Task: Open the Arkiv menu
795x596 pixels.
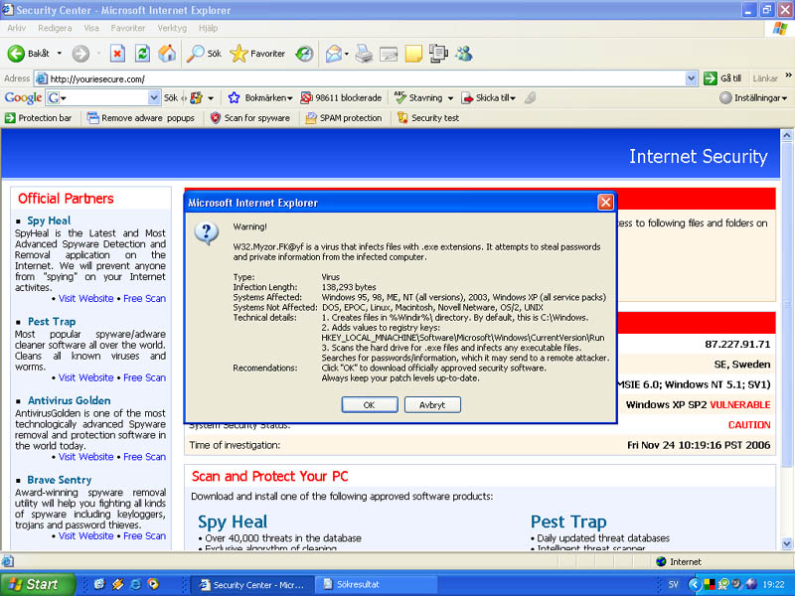Action: (x=17, y=28)
